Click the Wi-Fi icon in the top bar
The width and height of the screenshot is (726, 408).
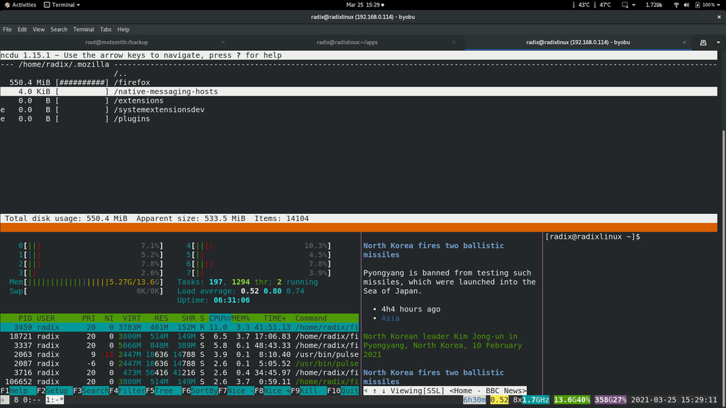tap(676, 5)
